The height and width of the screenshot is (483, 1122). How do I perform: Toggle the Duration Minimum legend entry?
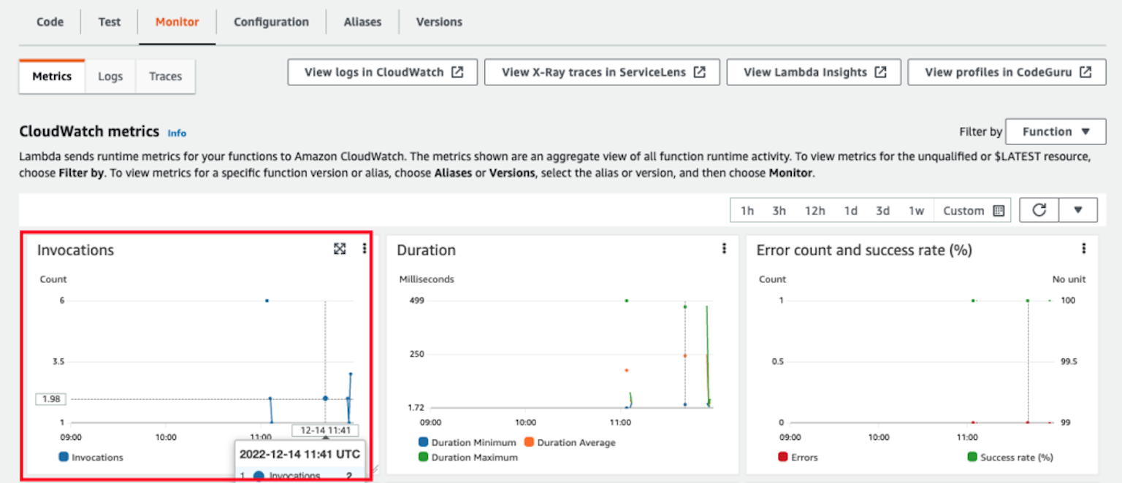[x=466, y=442]
